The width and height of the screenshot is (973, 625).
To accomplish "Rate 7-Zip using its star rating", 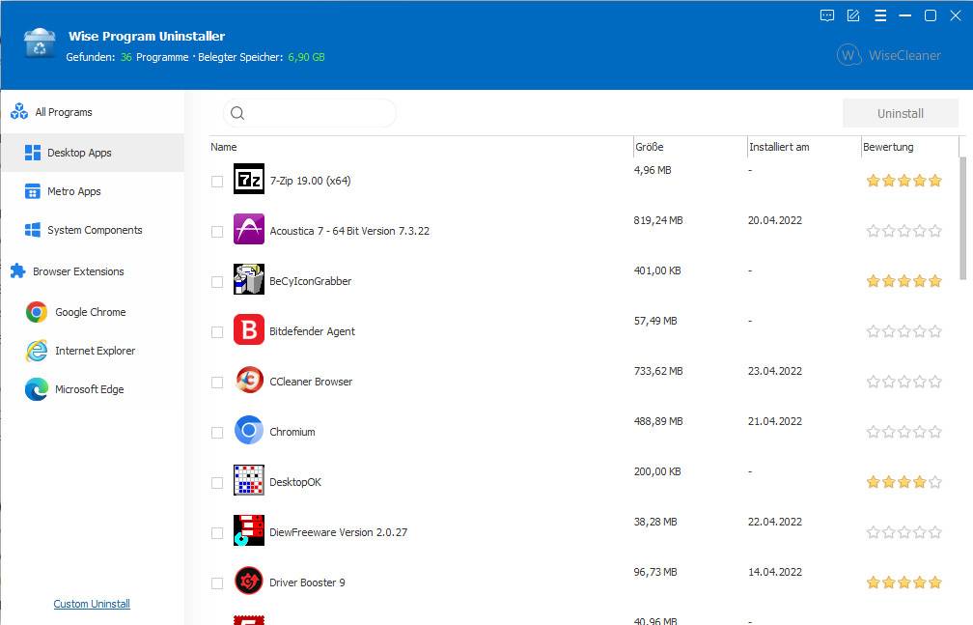I will pos(904,181).
